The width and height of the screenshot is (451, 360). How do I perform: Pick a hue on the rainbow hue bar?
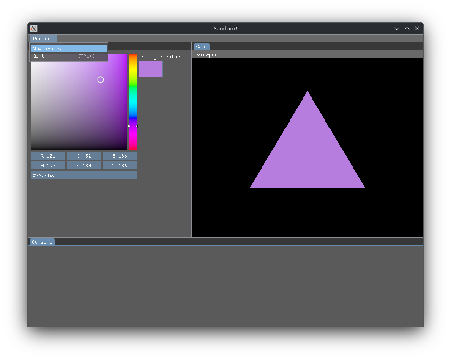[133, 93]
